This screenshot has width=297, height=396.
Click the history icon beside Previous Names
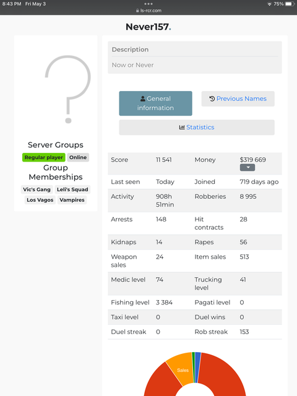[212, 99]
